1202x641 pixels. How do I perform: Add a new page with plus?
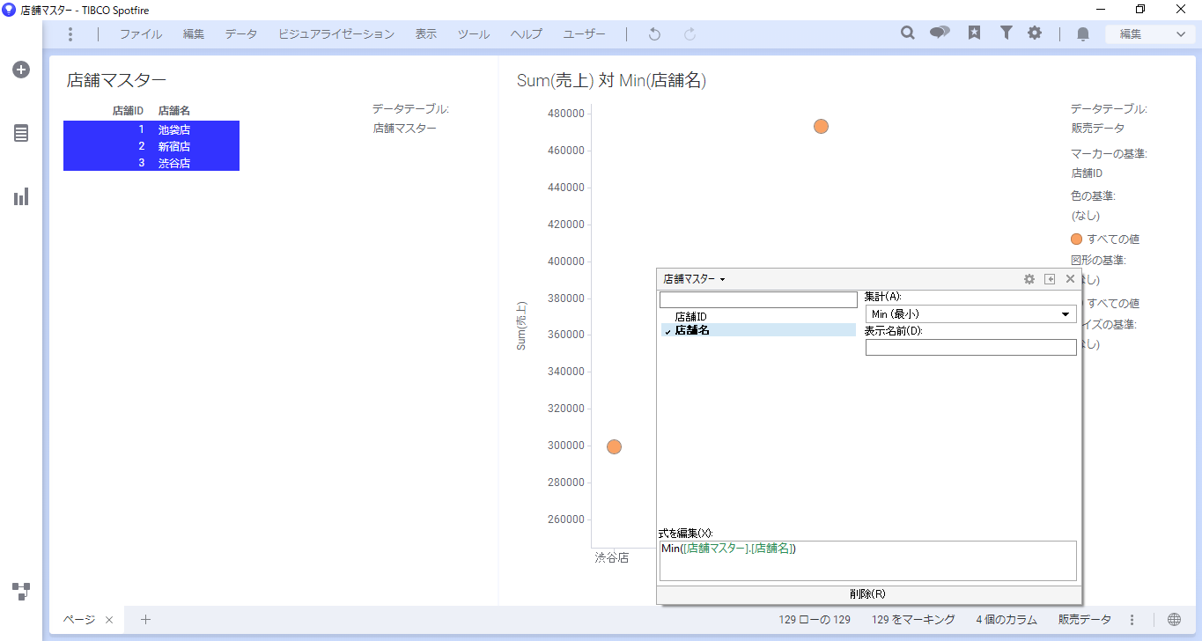(146, 620)
